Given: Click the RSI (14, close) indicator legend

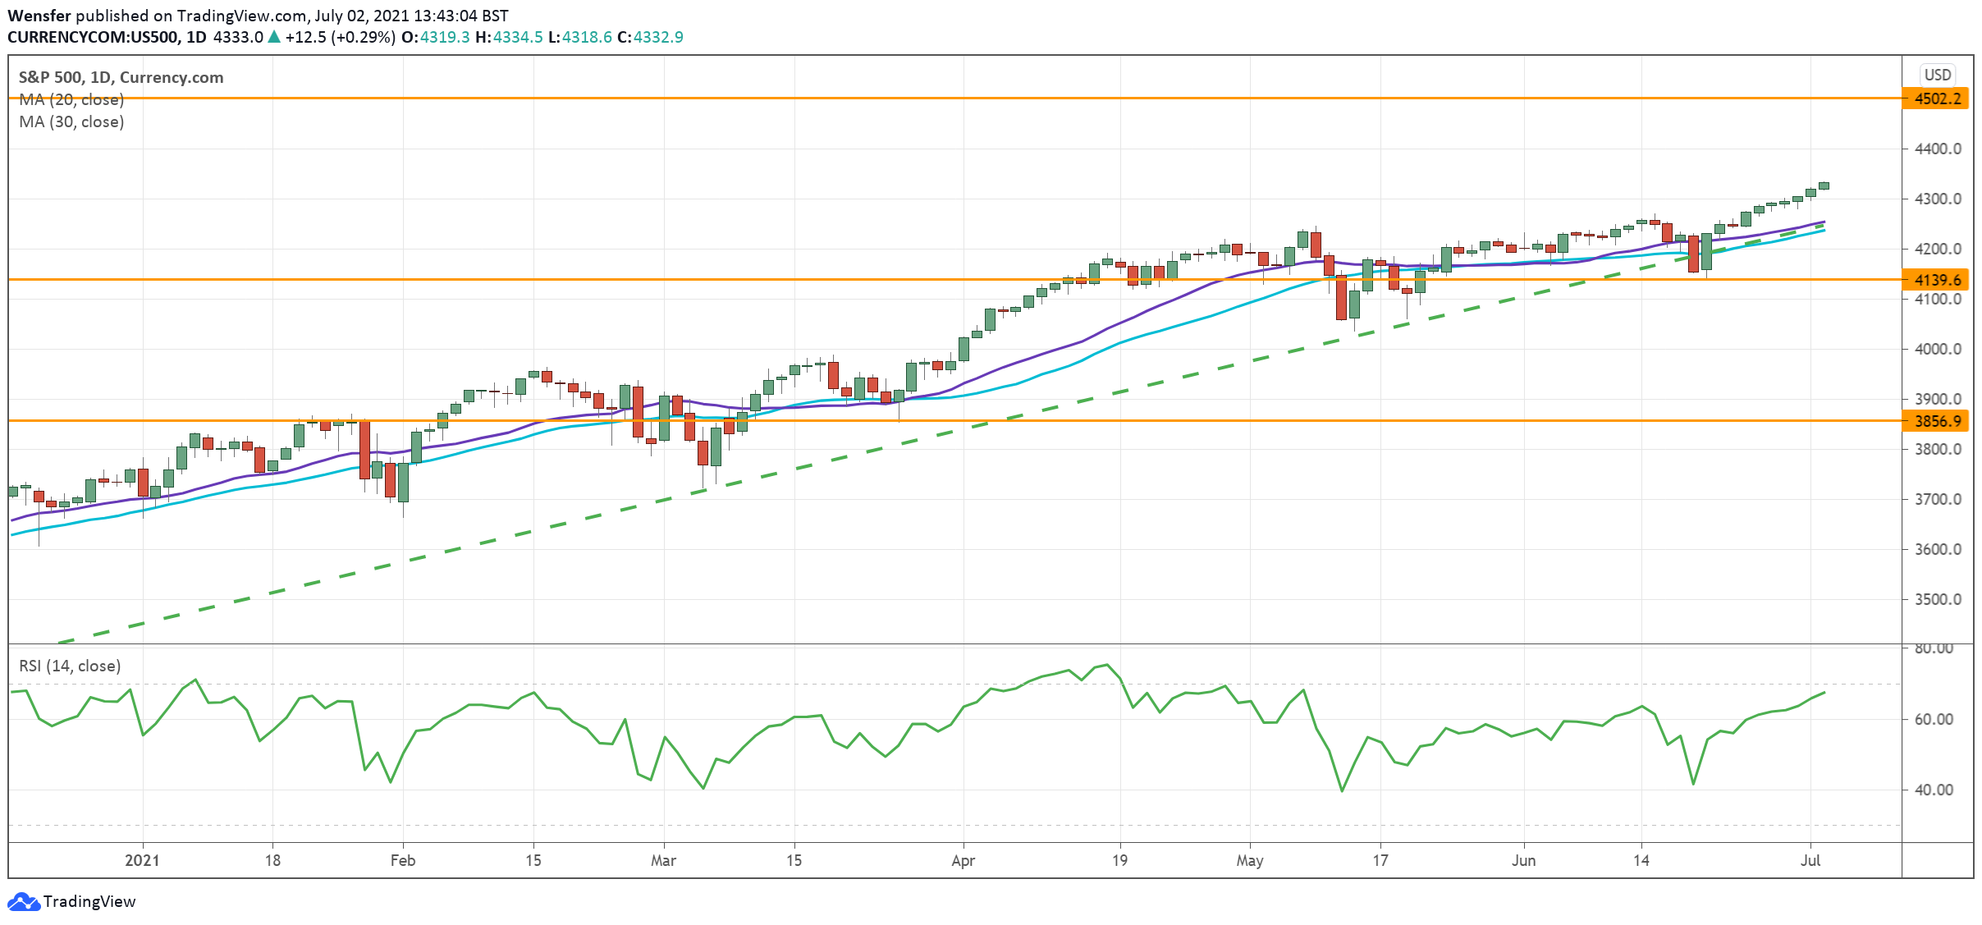Looking at the screenshot, I should (70, 666).
